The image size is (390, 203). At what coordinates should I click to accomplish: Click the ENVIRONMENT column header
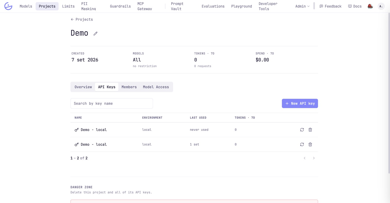pos(152,118)
